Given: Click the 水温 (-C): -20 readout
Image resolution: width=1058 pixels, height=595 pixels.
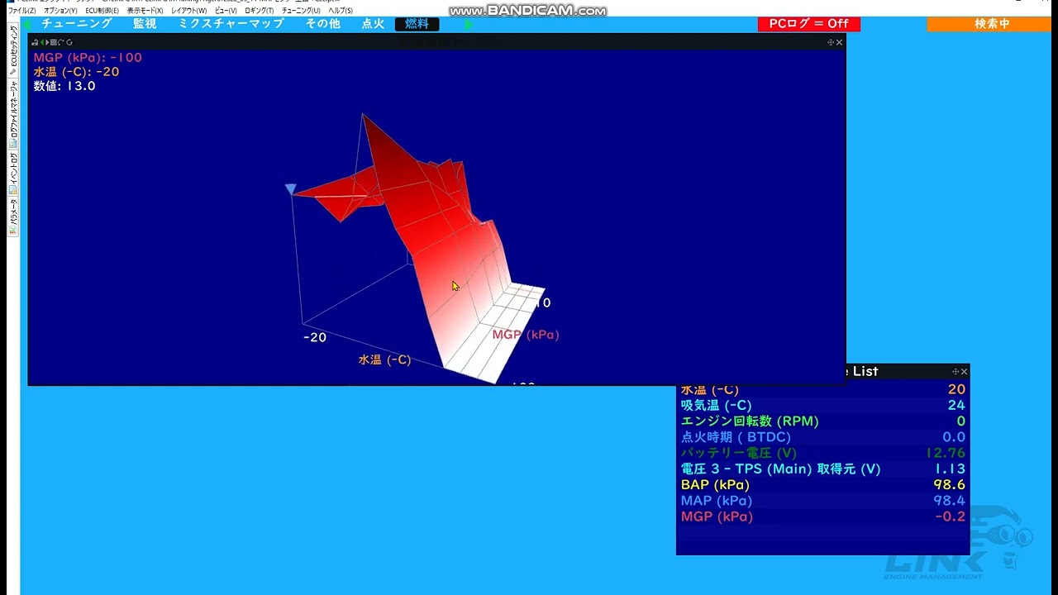Looking at the screenshot, I should [76, 72].
